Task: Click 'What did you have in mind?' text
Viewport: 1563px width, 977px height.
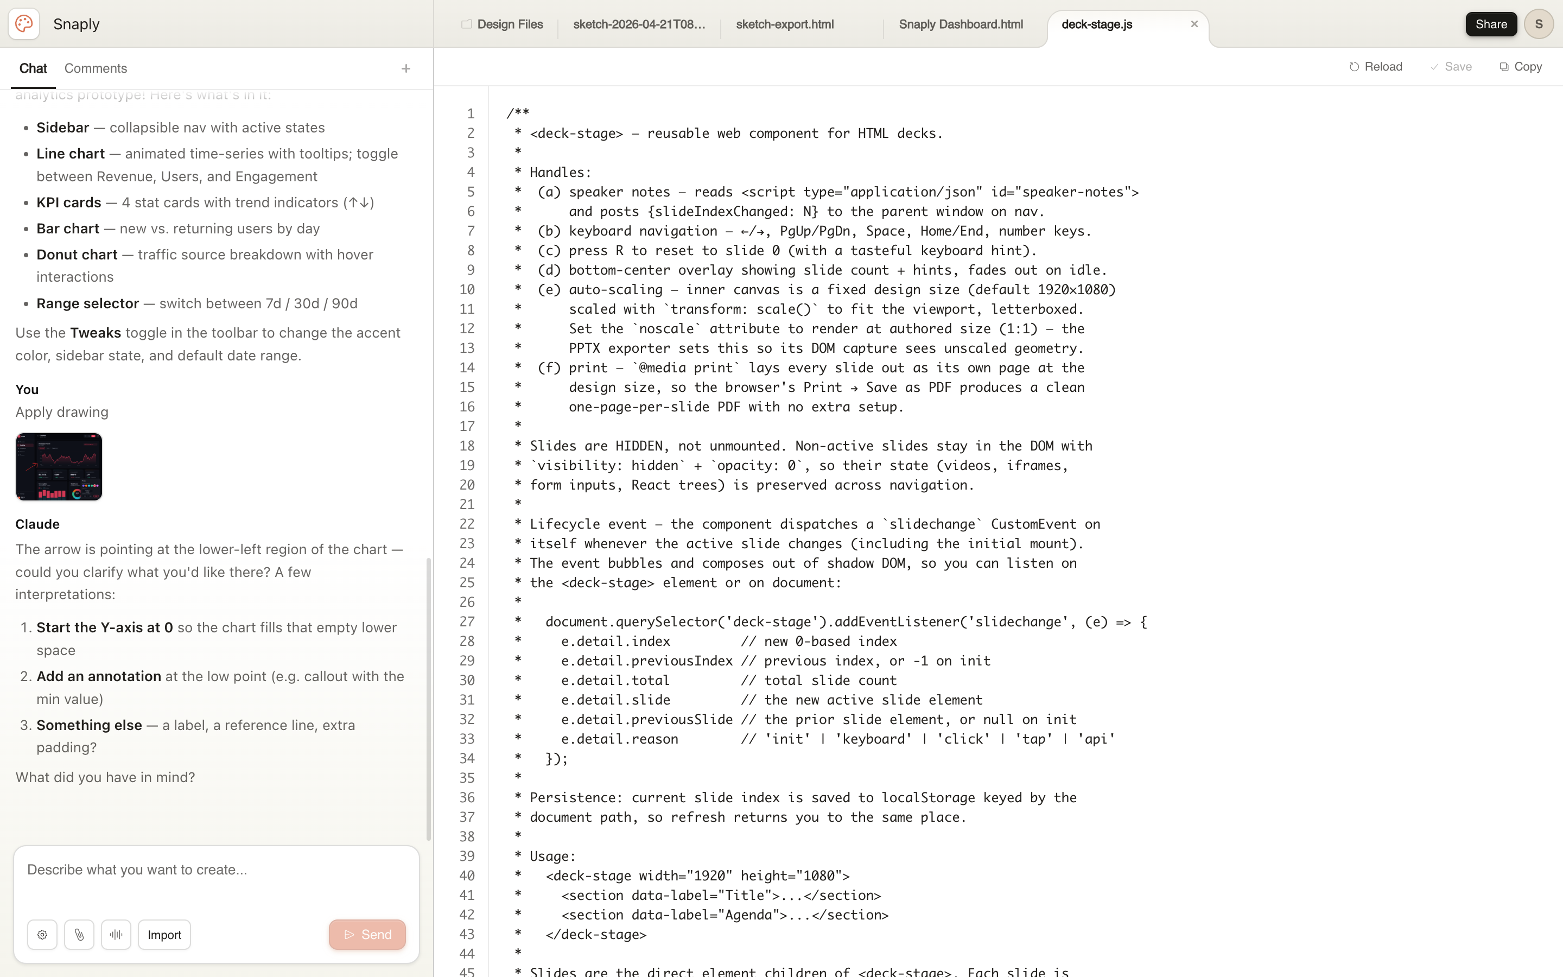Action: pos(105,777)
